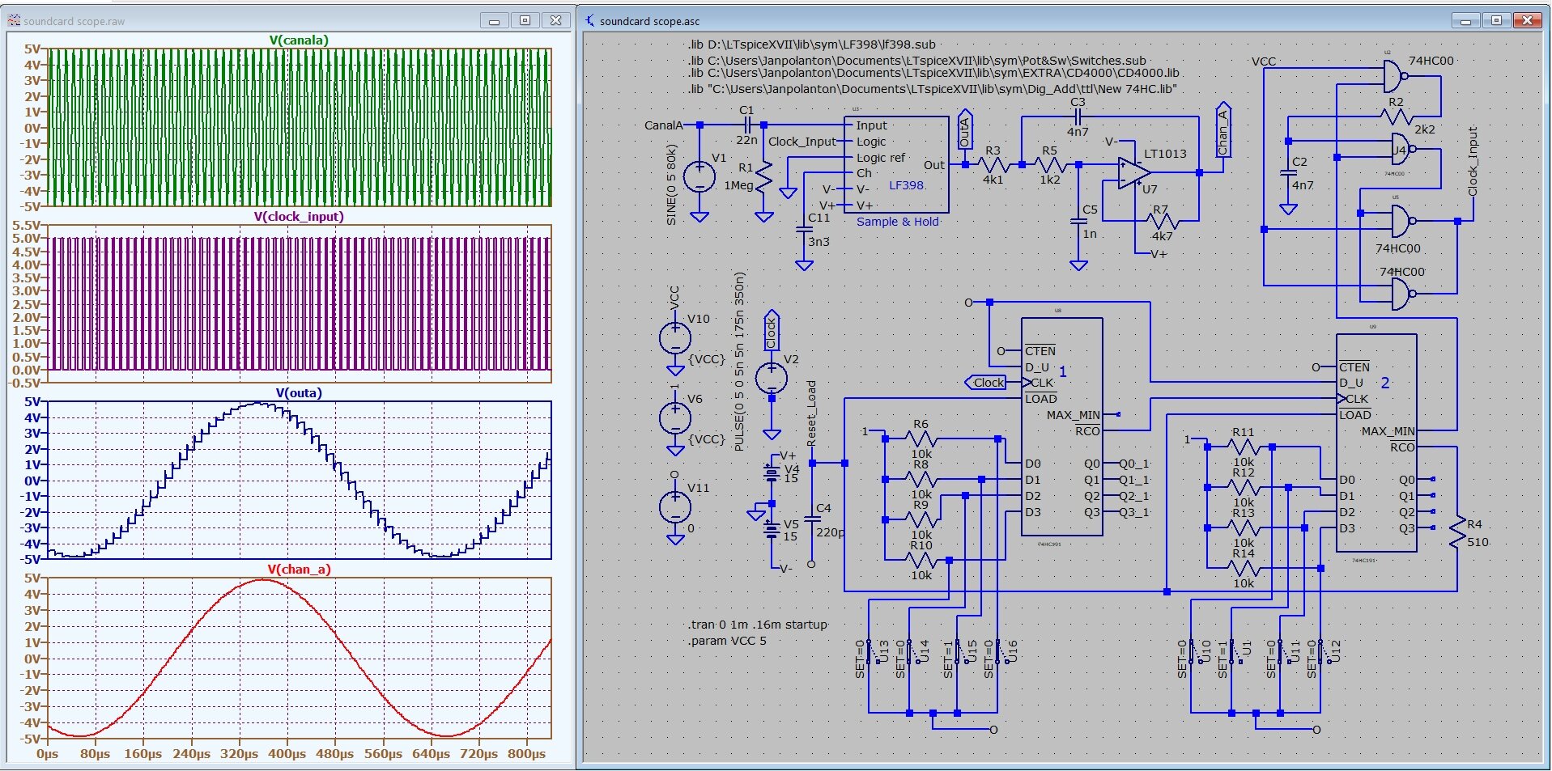1552x771 pixels.
Task: Select the topmost 74HC00 NAND gate U2
Action: 1397,77
